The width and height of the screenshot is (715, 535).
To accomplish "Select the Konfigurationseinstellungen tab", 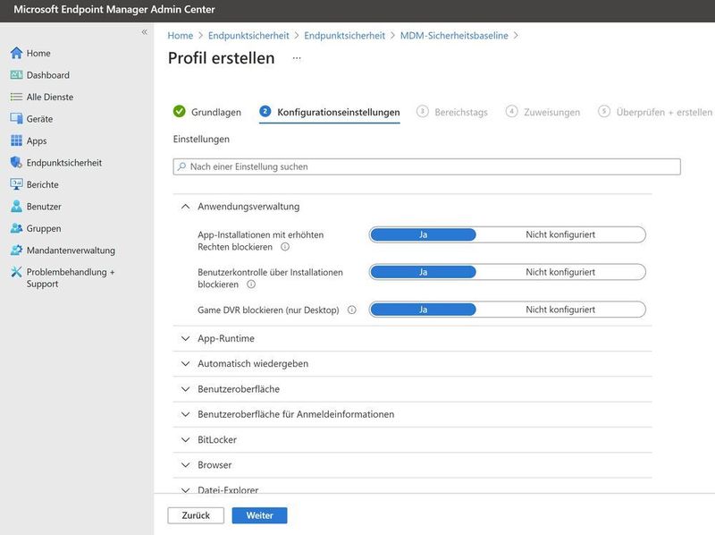I will [x=330, y=113].
